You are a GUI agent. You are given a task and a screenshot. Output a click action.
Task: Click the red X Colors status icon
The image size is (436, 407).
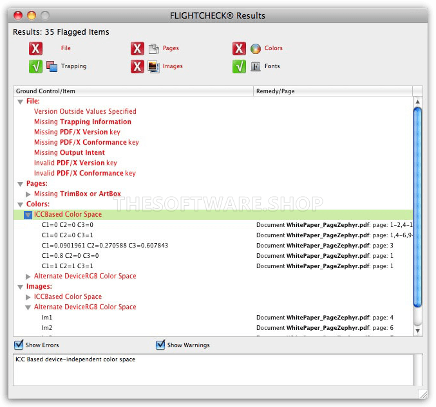(239, 48)
